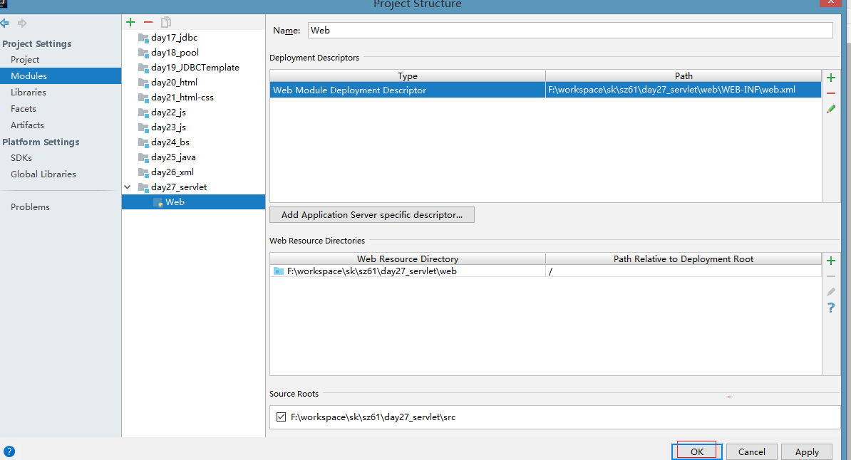The width and height of the screenshot is (851, 460).
Task: Add a web resource directory
Action: pyautogui.click(x=830, y=261)
